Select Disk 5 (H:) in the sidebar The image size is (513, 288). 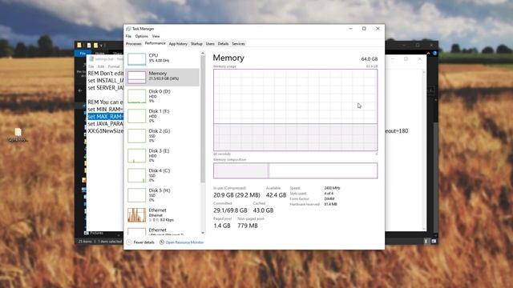[162, 195]
